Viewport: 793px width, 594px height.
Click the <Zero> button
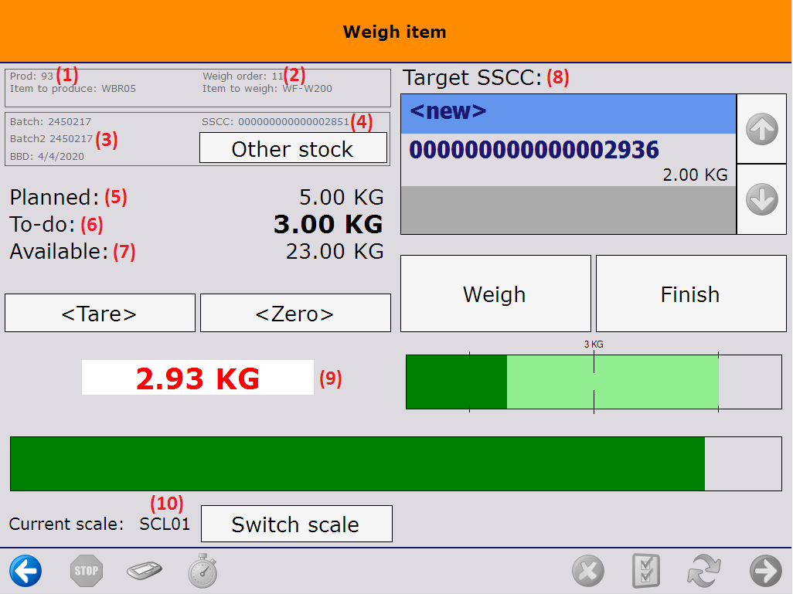click(295, 313)
